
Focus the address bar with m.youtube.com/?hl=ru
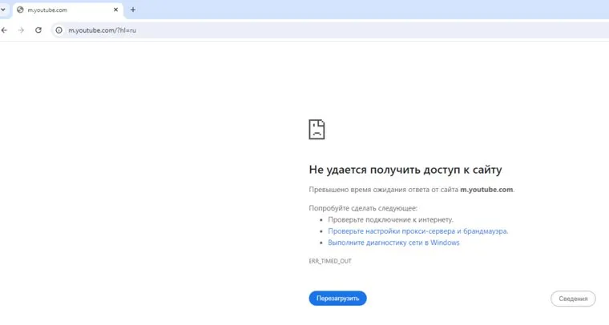coord(240,30)
